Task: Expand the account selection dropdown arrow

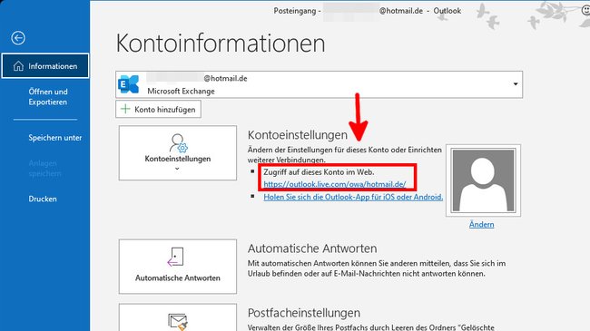Action: coord(516,84)
